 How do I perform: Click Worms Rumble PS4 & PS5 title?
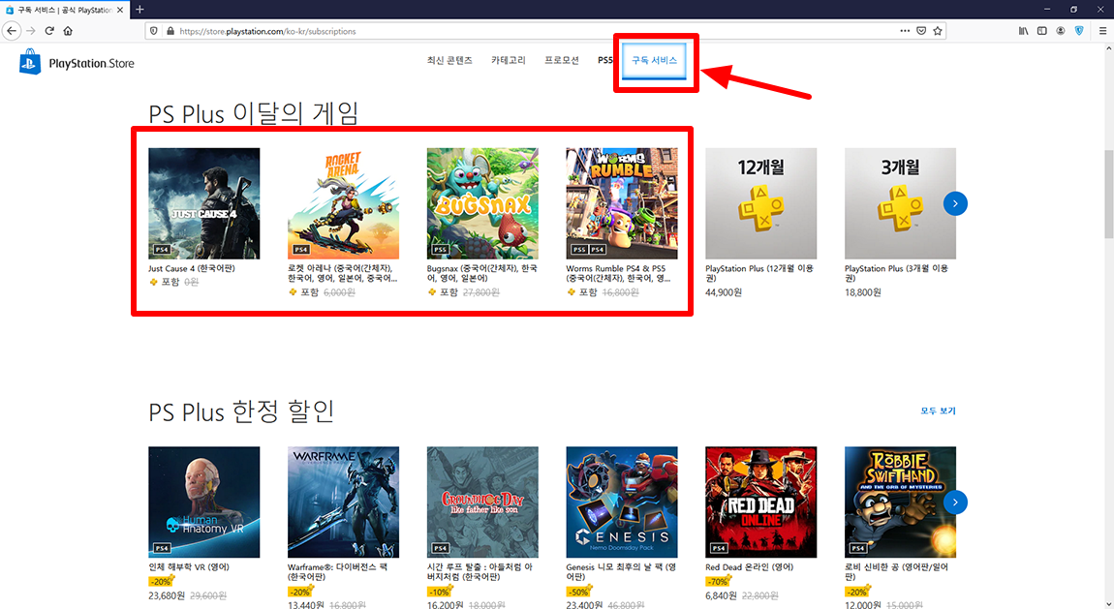pos(618,273)
